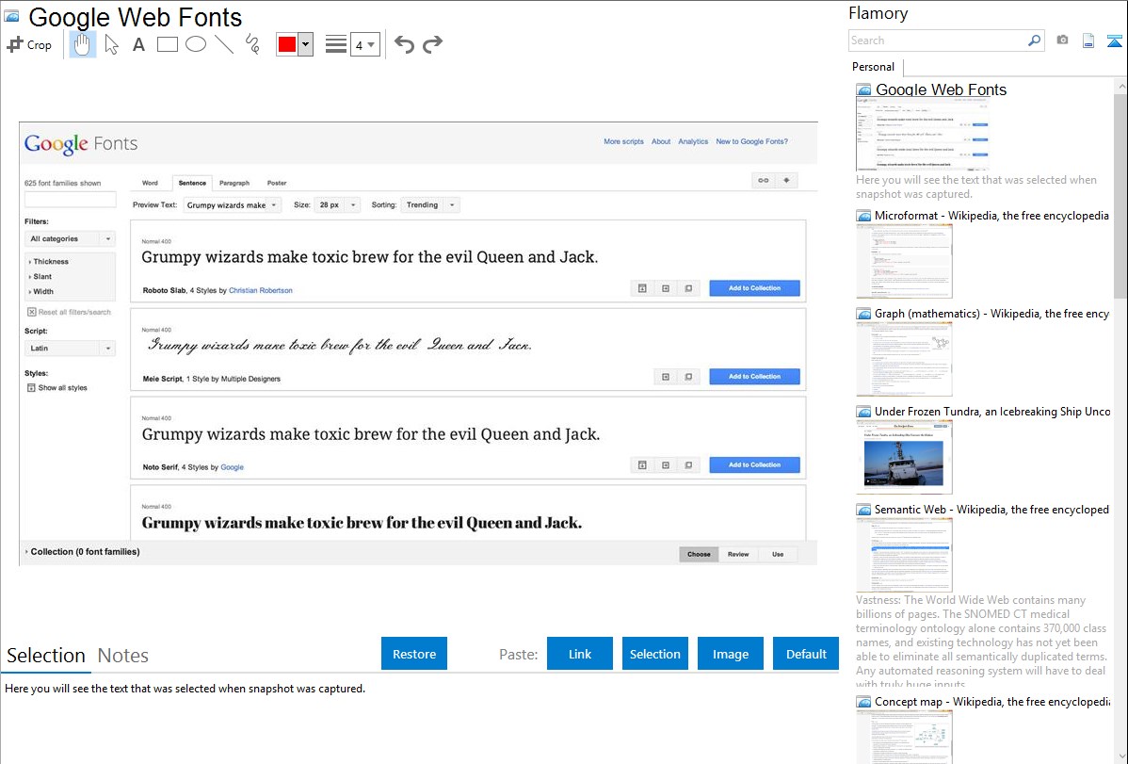The height and width of the screenshot is (764, 1128).
Task: Open the More scripts link
Action: [x=623, y=142]
